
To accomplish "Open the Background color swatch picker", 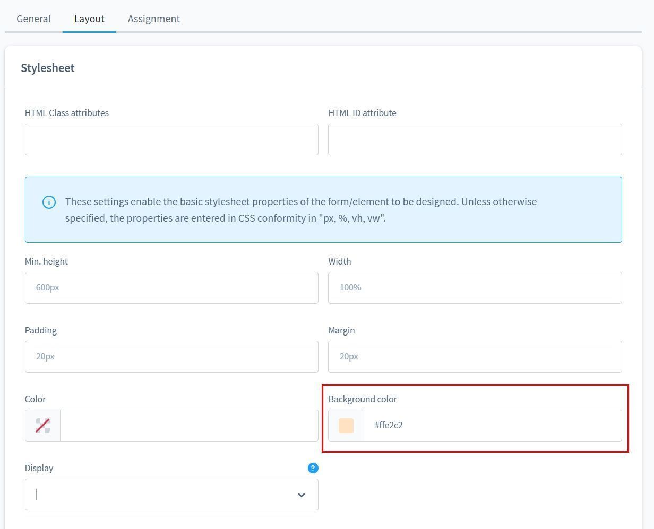I will click(x=346, y=425).
